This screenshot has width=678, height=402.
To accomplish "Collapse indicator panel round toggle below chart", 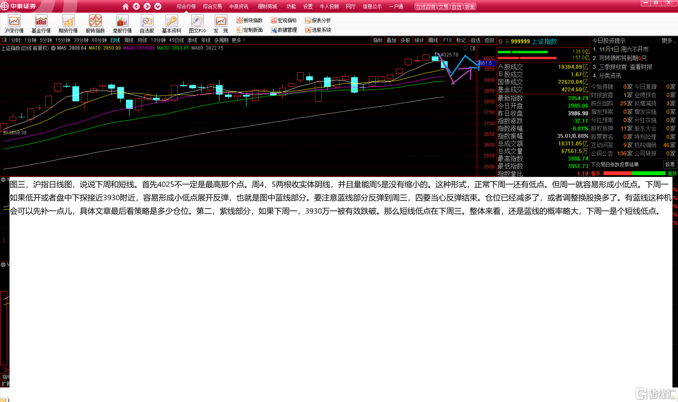I will [3, 180].
